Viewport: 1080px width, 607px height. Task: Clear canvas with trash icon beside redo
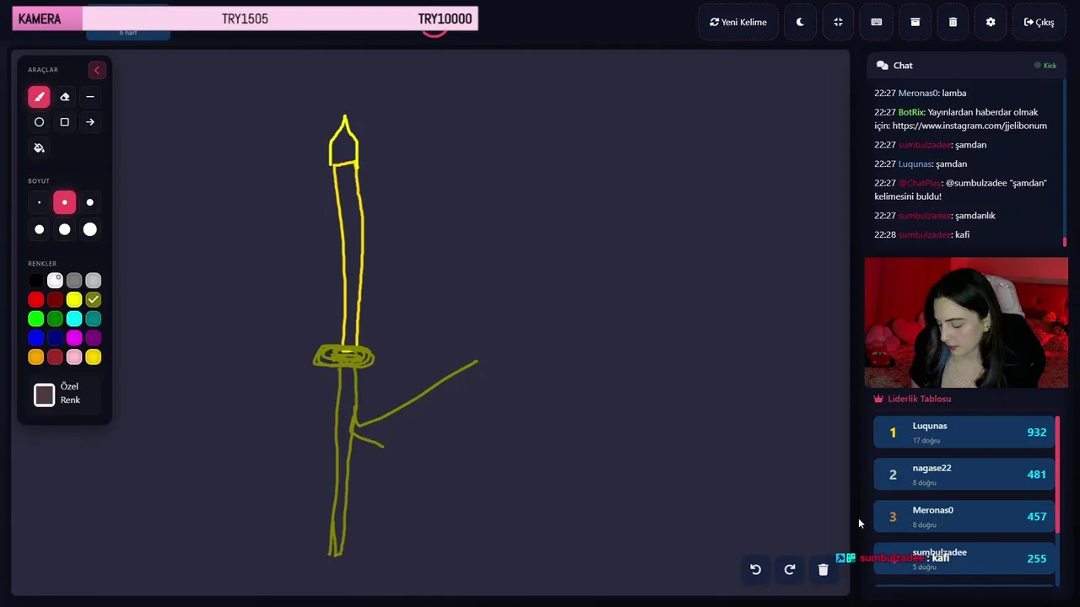[823, 569]
